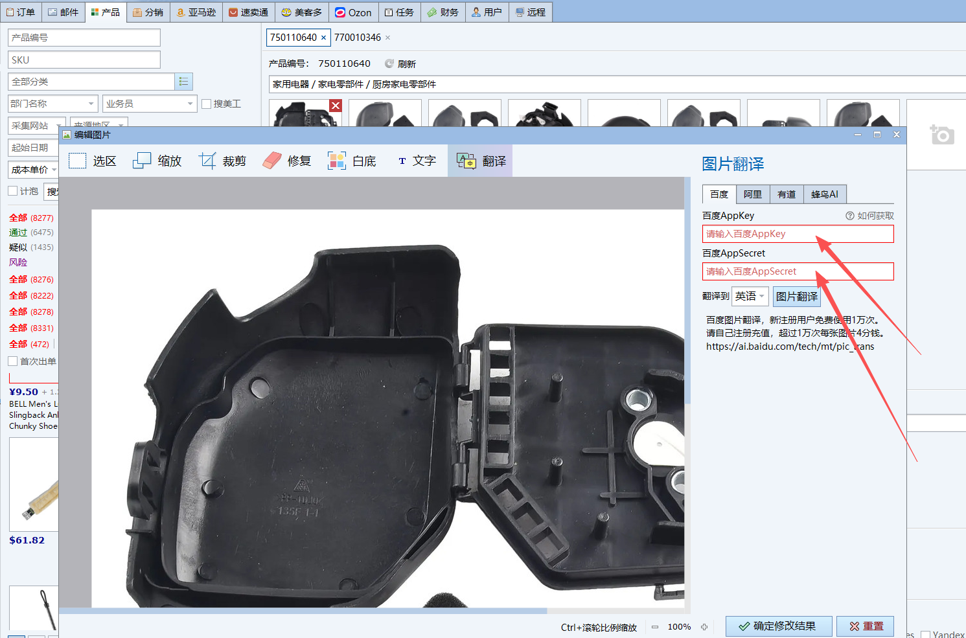The height and width of the screenshot is (638, 966).
Task: Toggle the 搜美工 checkbox
Action: point(207,104)
